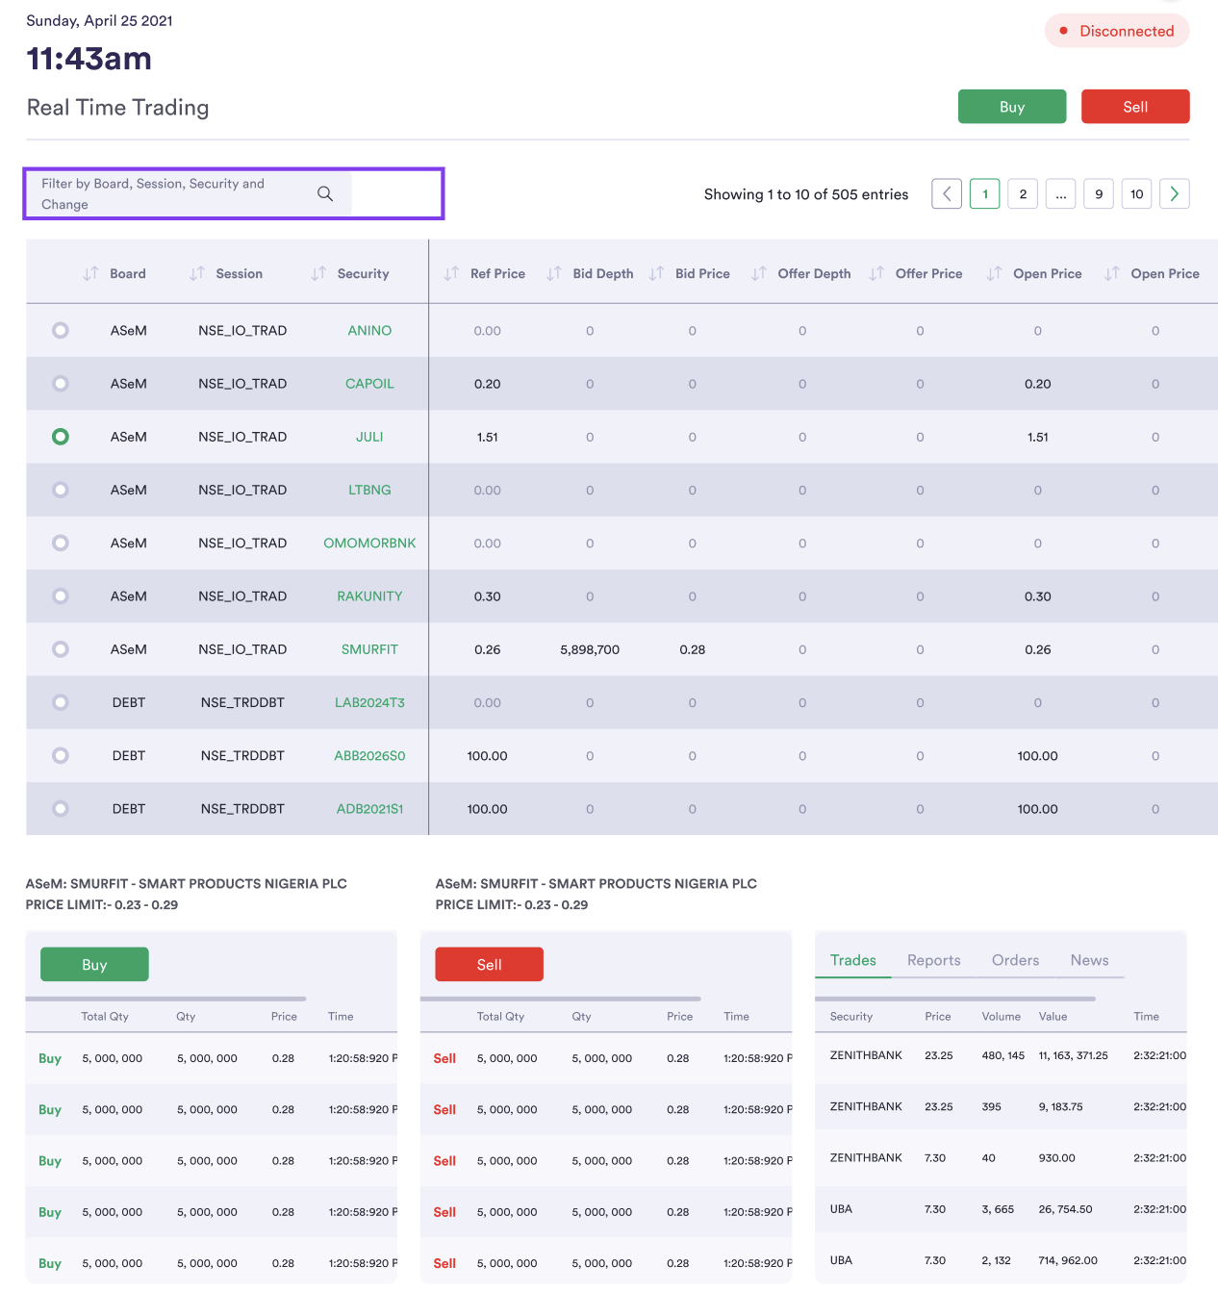Open the ellipsis pagination menu
The image size is (1218, 1316).
click(x=1060, y=193)
